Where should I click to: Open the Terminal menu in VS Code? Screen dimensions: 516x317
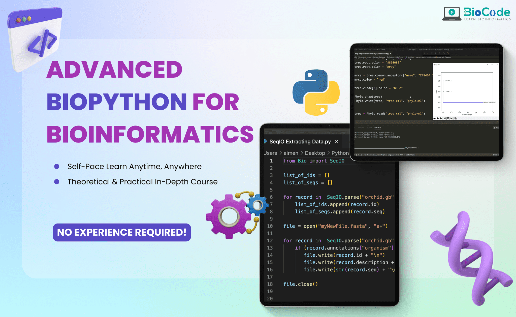pyautogui.click(x=376, y=50)
